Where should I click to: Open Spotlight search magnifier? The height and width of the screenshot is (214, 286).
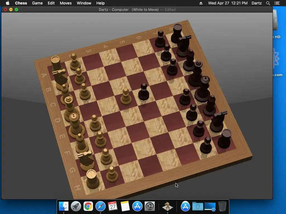268,3
